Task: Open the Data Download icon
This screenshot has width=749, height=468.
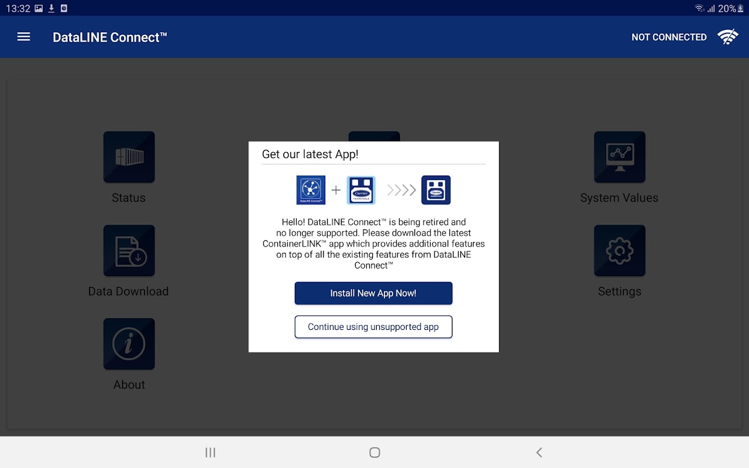Action: pyautogui.click(x=129, y=250)
